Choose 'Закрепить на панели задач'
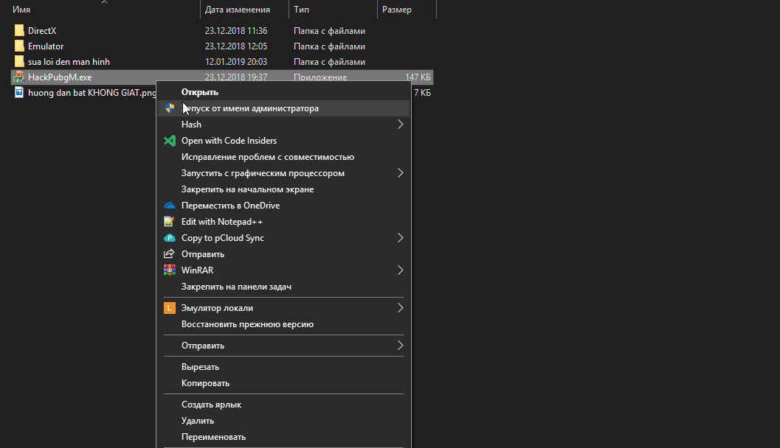The width and height of the screenshot is (780, 448). (283, 287)
